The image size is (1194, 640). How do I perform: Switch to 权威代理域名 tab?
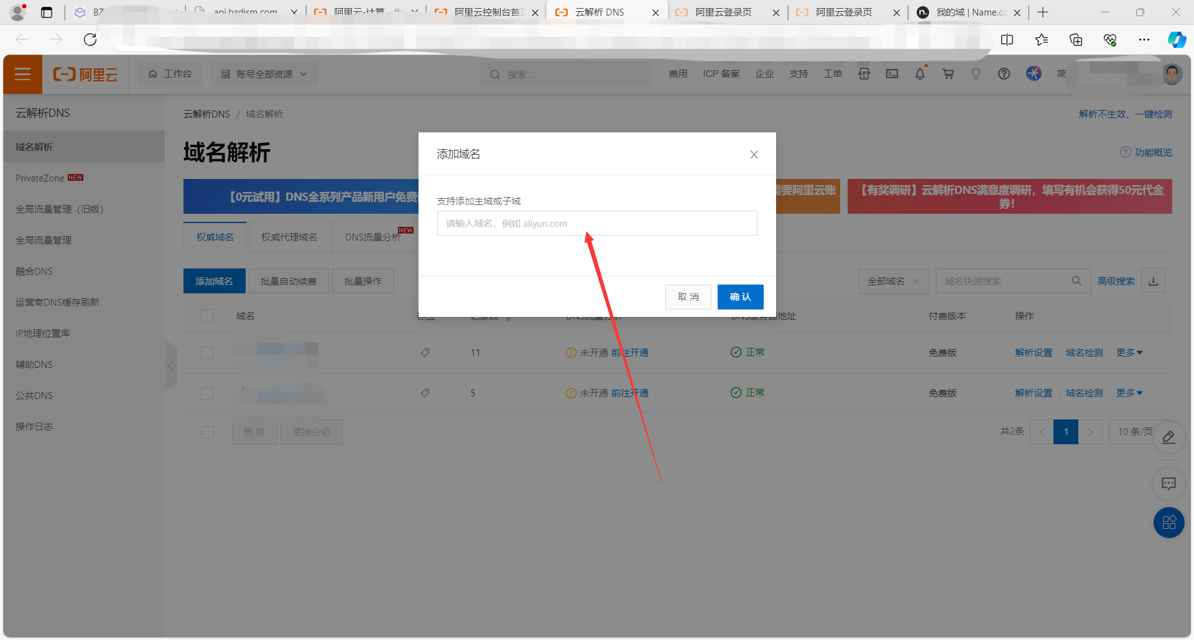(289, 237)
